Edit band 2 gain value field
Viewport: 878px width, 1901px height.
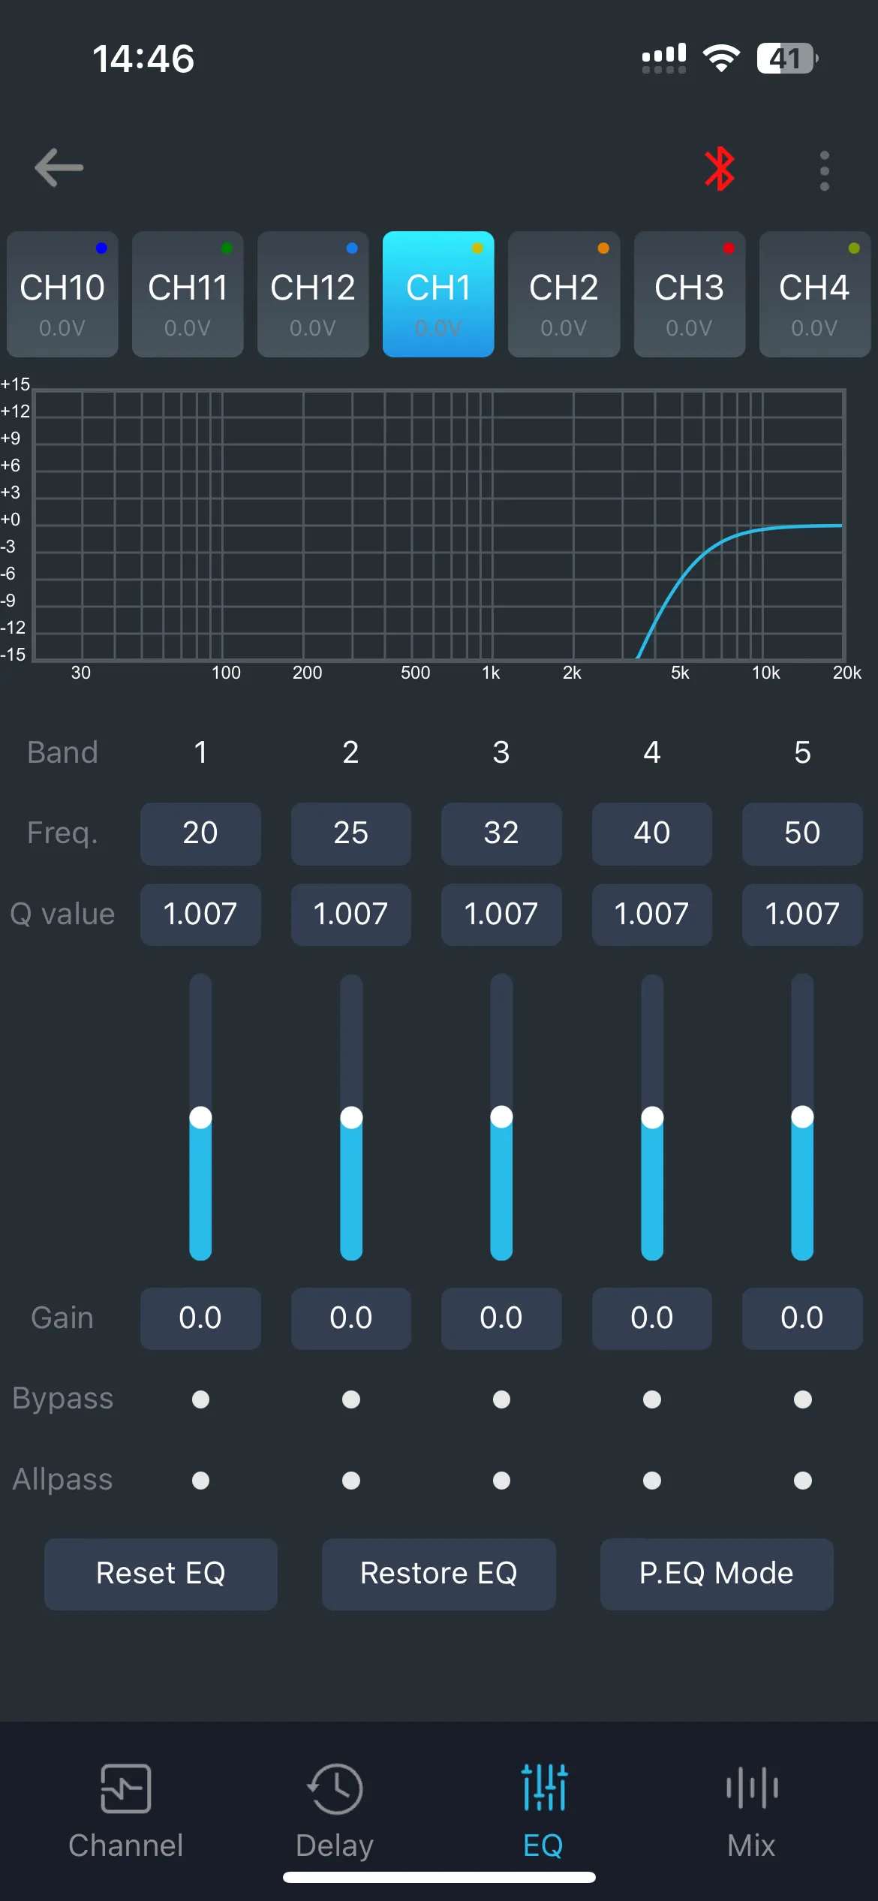(x=351, y=1318)
